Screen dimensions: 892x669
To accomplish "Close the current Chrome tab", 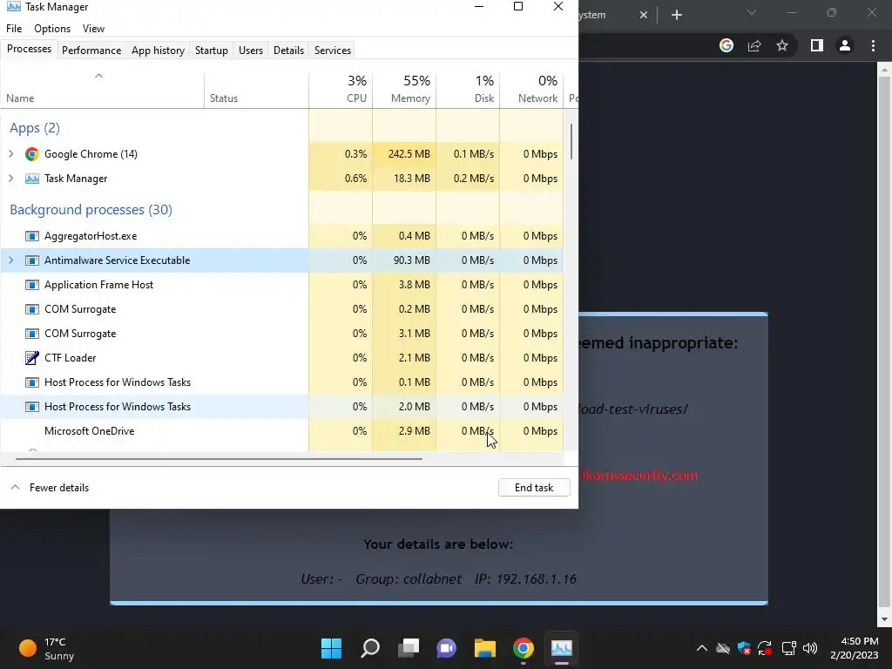I will point(644,16).
